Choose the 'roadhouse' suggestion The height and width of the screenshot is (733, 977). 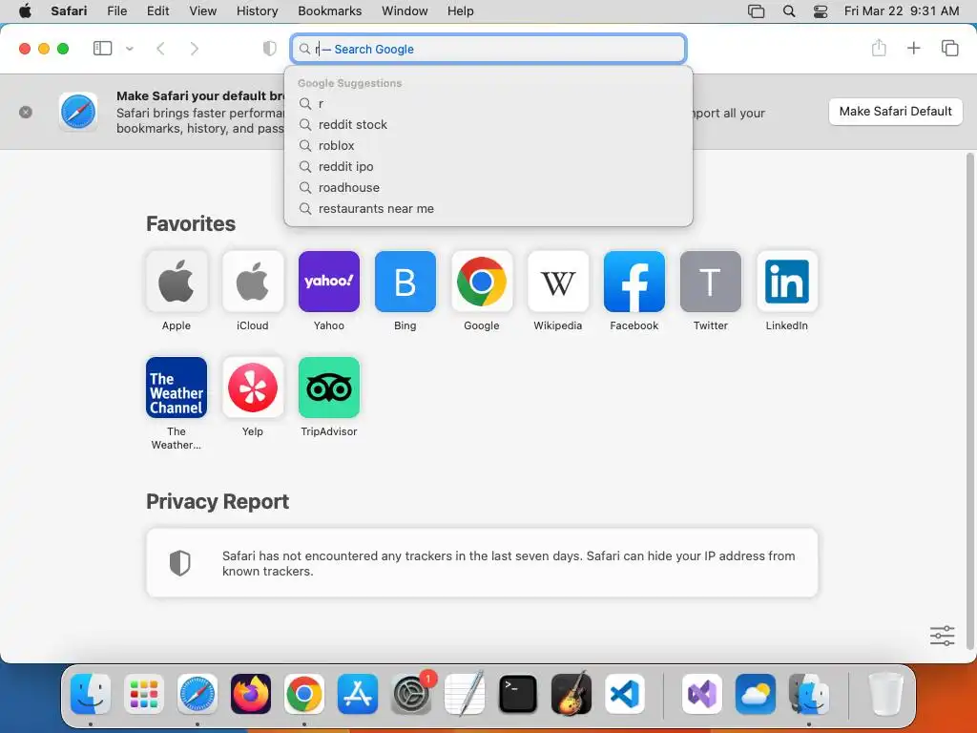point(488,188)
